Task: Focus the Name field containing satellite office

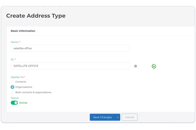Action: point(70,48)
